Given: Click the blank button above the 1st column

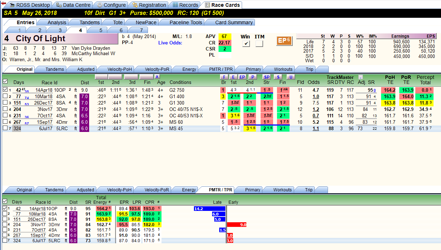Looking at the screenshot, I should [x=101, y=77].
